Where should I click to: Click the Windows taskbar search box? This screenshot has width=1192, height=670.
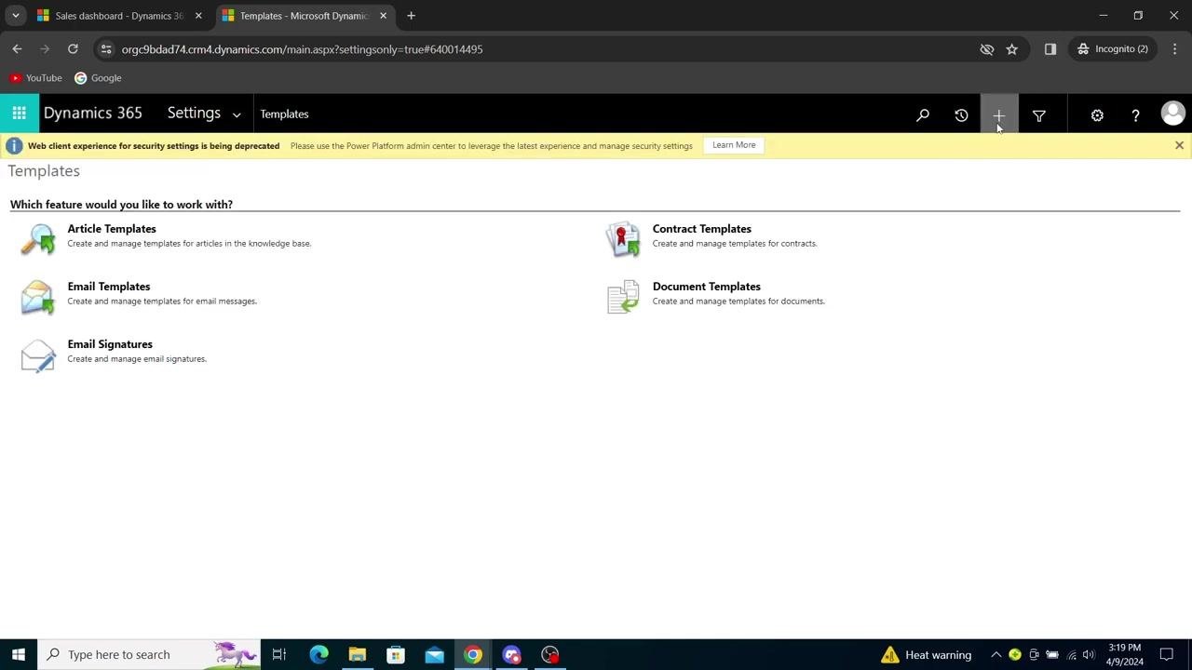tap(149, 655)
